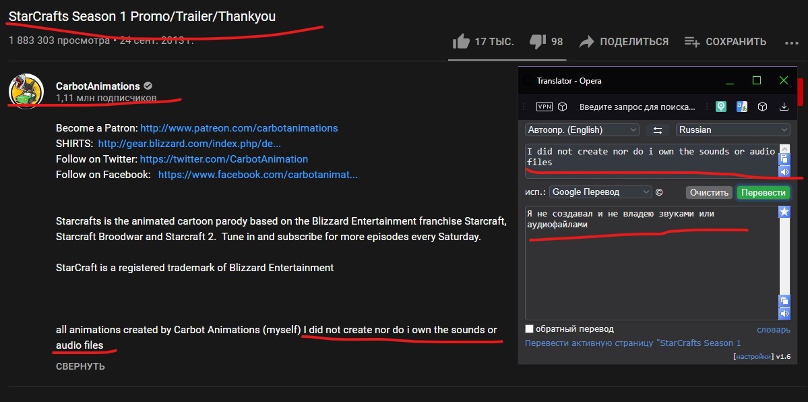The height and width of the screenshot is (402, 808).
Task: Click the source text box scrollbar
Action: tap(784, 148)
